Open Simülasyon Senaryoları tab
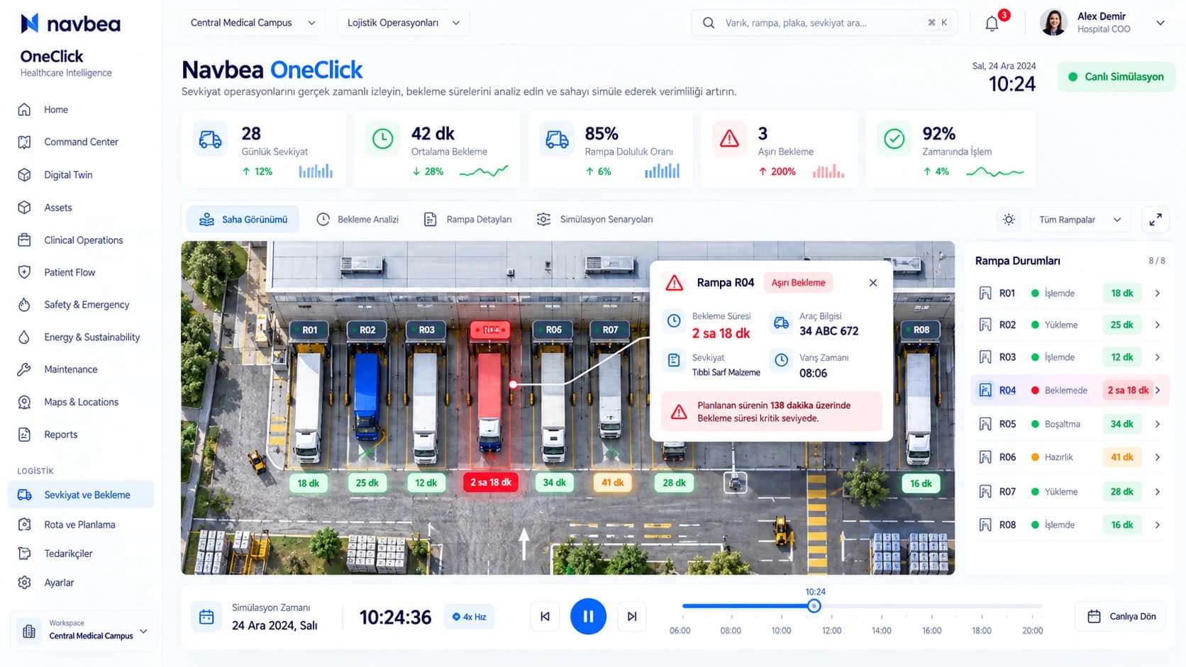The width and height of the screenshot is (1186, 667). point(594,220)
